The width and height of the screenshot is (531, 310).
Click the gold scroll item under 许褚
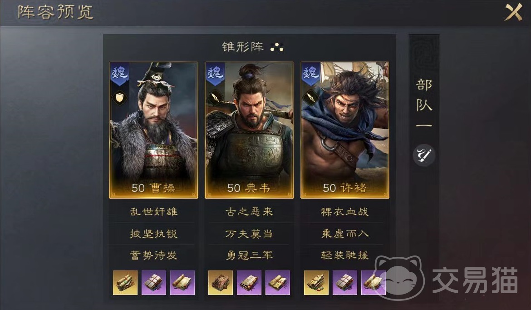coord(316,283)
